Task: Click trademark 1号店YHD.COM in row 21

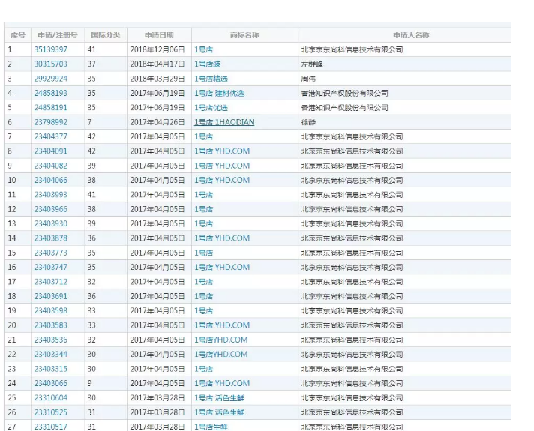Action: pyautogui.click(x=221, y=340)
